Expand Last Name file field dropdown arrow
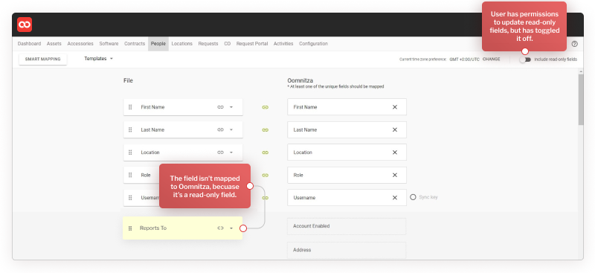Image resolution: width=595 pixels, height=273 pixels. click(231, 130)
